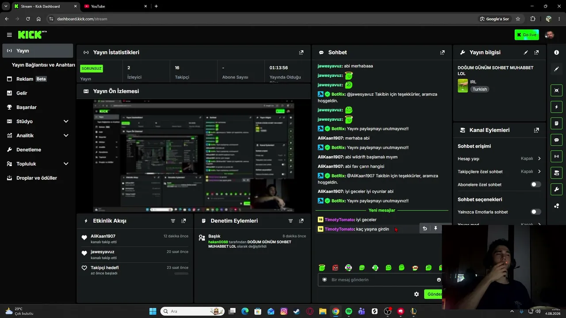Toggle the document widget icon in right rail
Screen dimensions: 566x318
pos(556,123)
